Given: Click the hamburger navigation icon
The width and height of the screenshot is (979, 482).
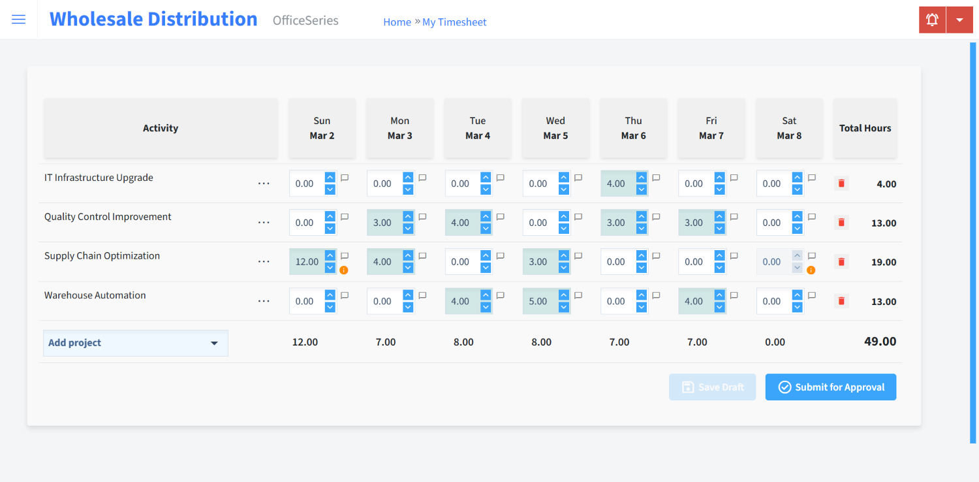Looking at the screenshot, I should click(x=18, y=19).
